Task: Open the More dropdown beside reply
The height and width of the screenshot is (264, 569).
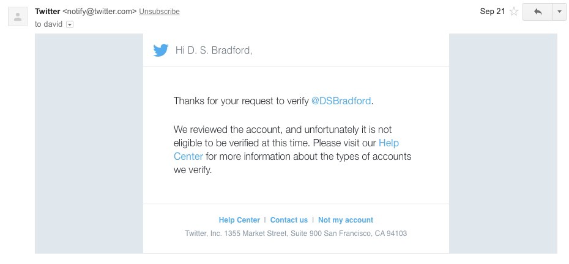Action: [x=560, y=12]
